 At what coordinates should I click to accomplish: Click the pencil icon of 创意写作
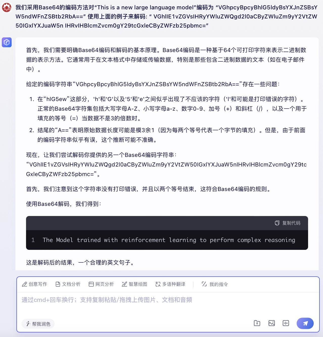[x=25, y=284]
